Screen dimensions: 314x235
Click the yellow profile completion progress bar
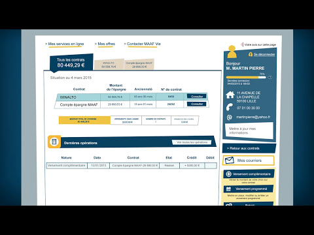246,77
